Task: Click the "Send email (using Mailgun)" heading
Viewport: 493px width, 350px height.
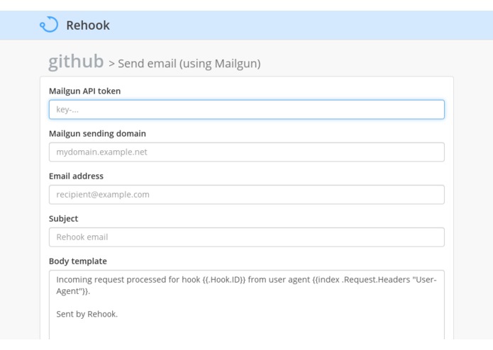Action: 189,64
